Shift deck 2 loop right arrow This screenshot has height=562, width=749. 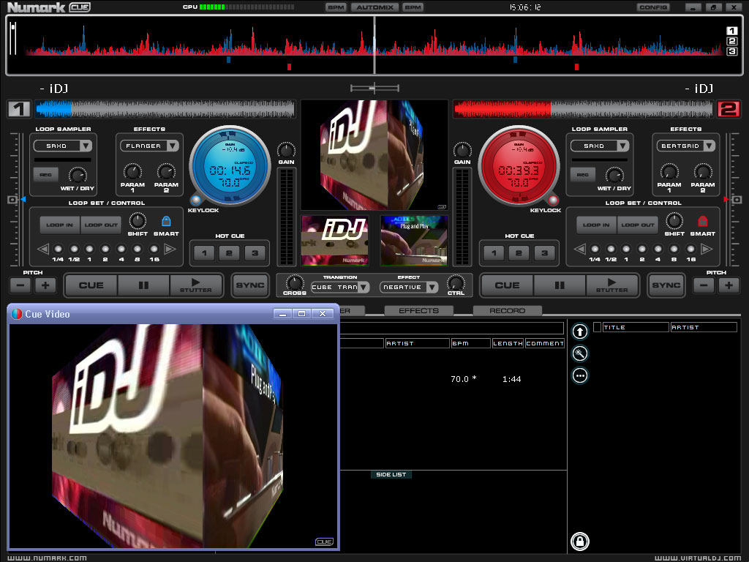(707, 249)
